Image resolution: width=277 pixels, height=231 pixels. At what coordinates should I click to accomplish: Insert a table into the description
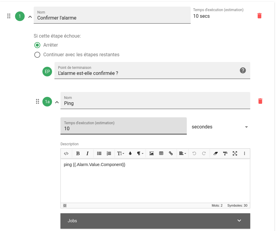(161, 153)
